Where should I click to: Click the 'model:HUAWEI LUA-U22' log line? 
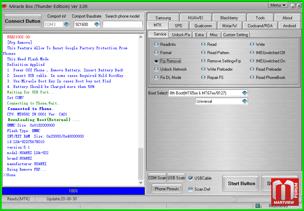(x=28, y=153)
